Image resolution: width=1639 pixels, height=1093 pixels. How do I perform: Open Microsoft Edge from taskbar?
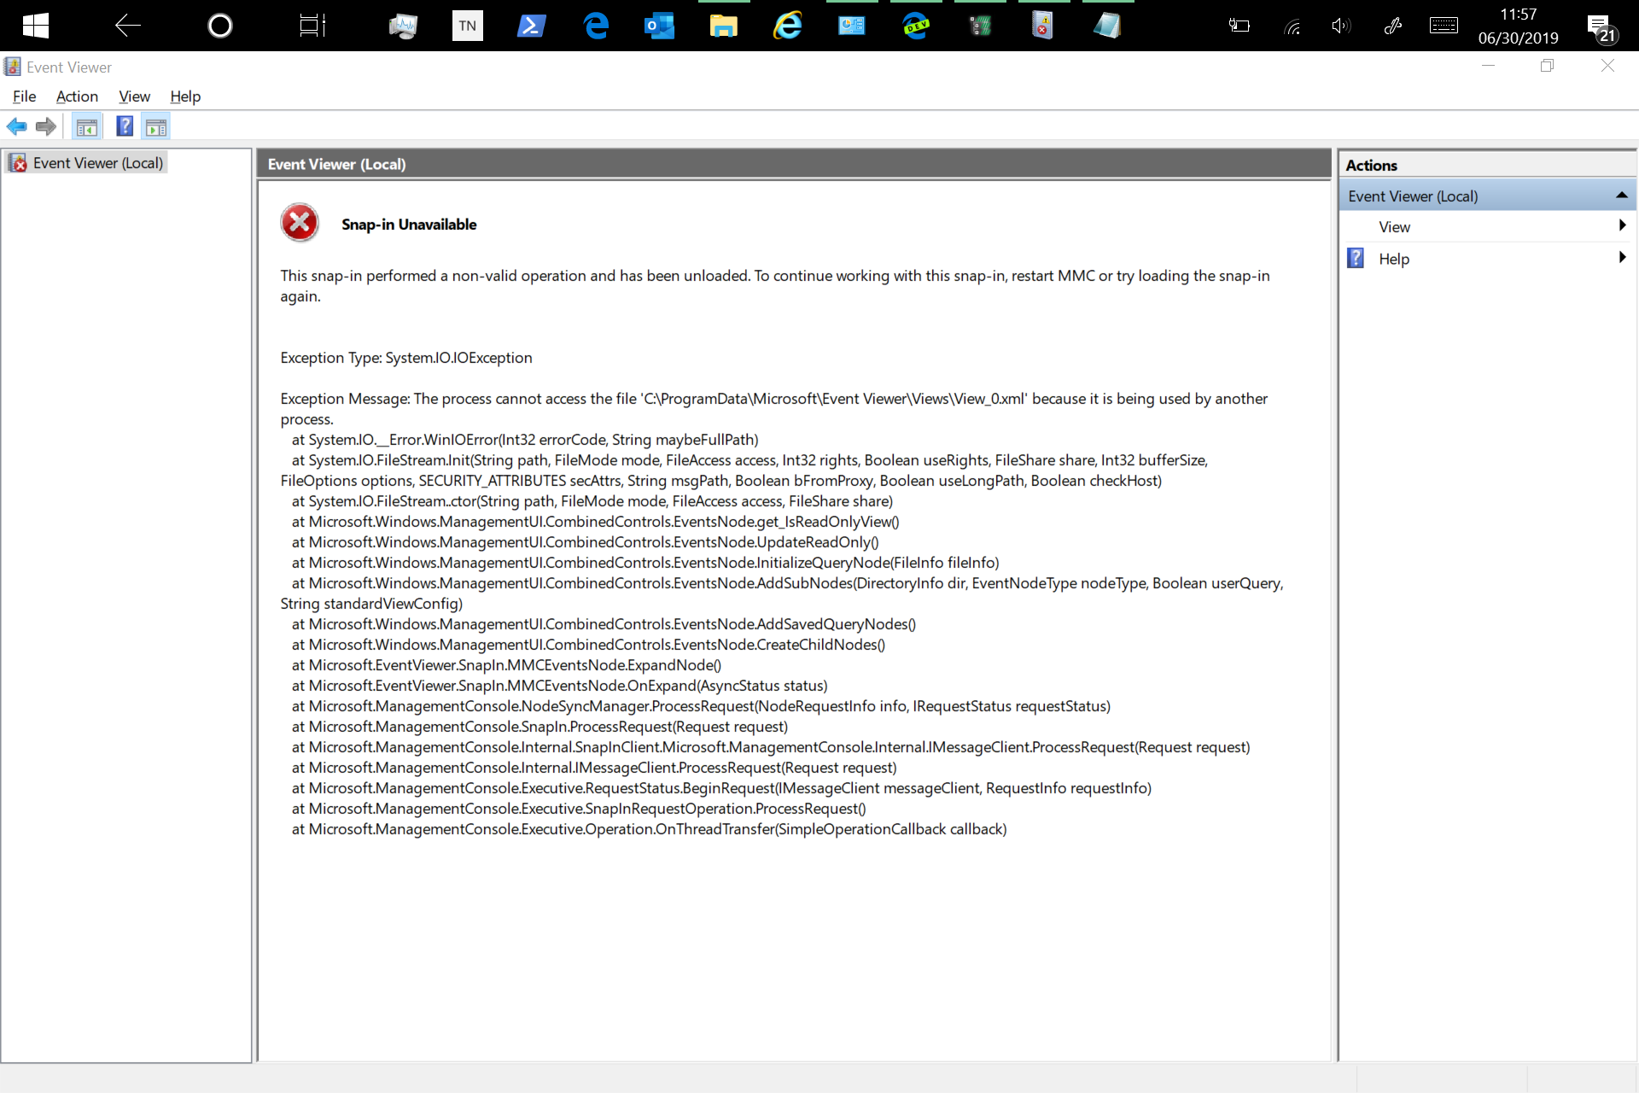[x=596, y=26]
